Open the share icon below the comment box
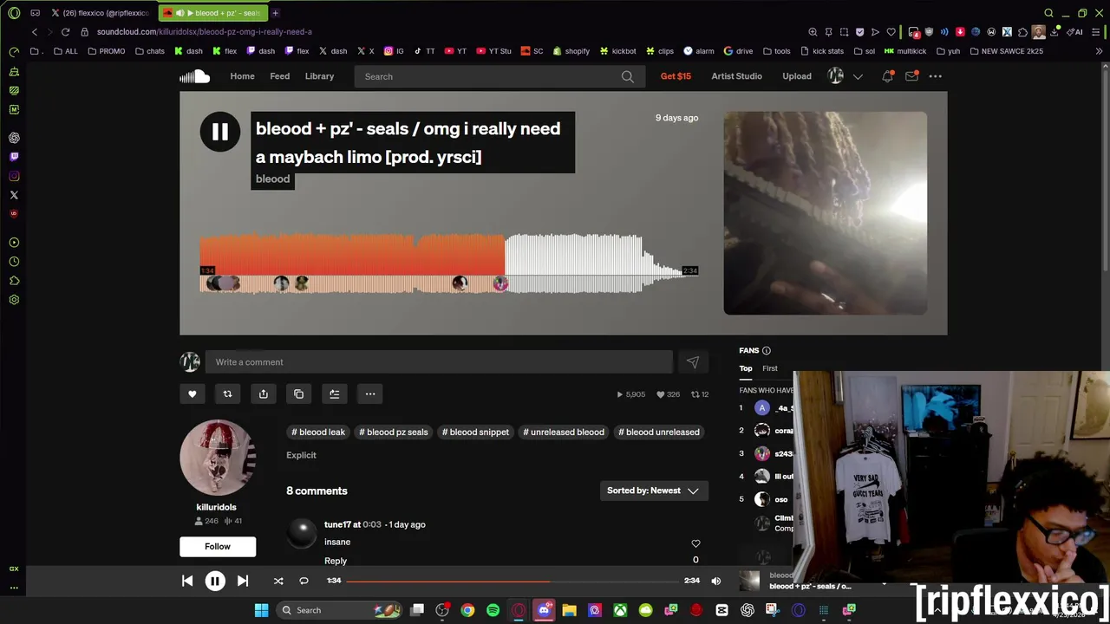1110x624 pixels. click(x=264, y=393)
